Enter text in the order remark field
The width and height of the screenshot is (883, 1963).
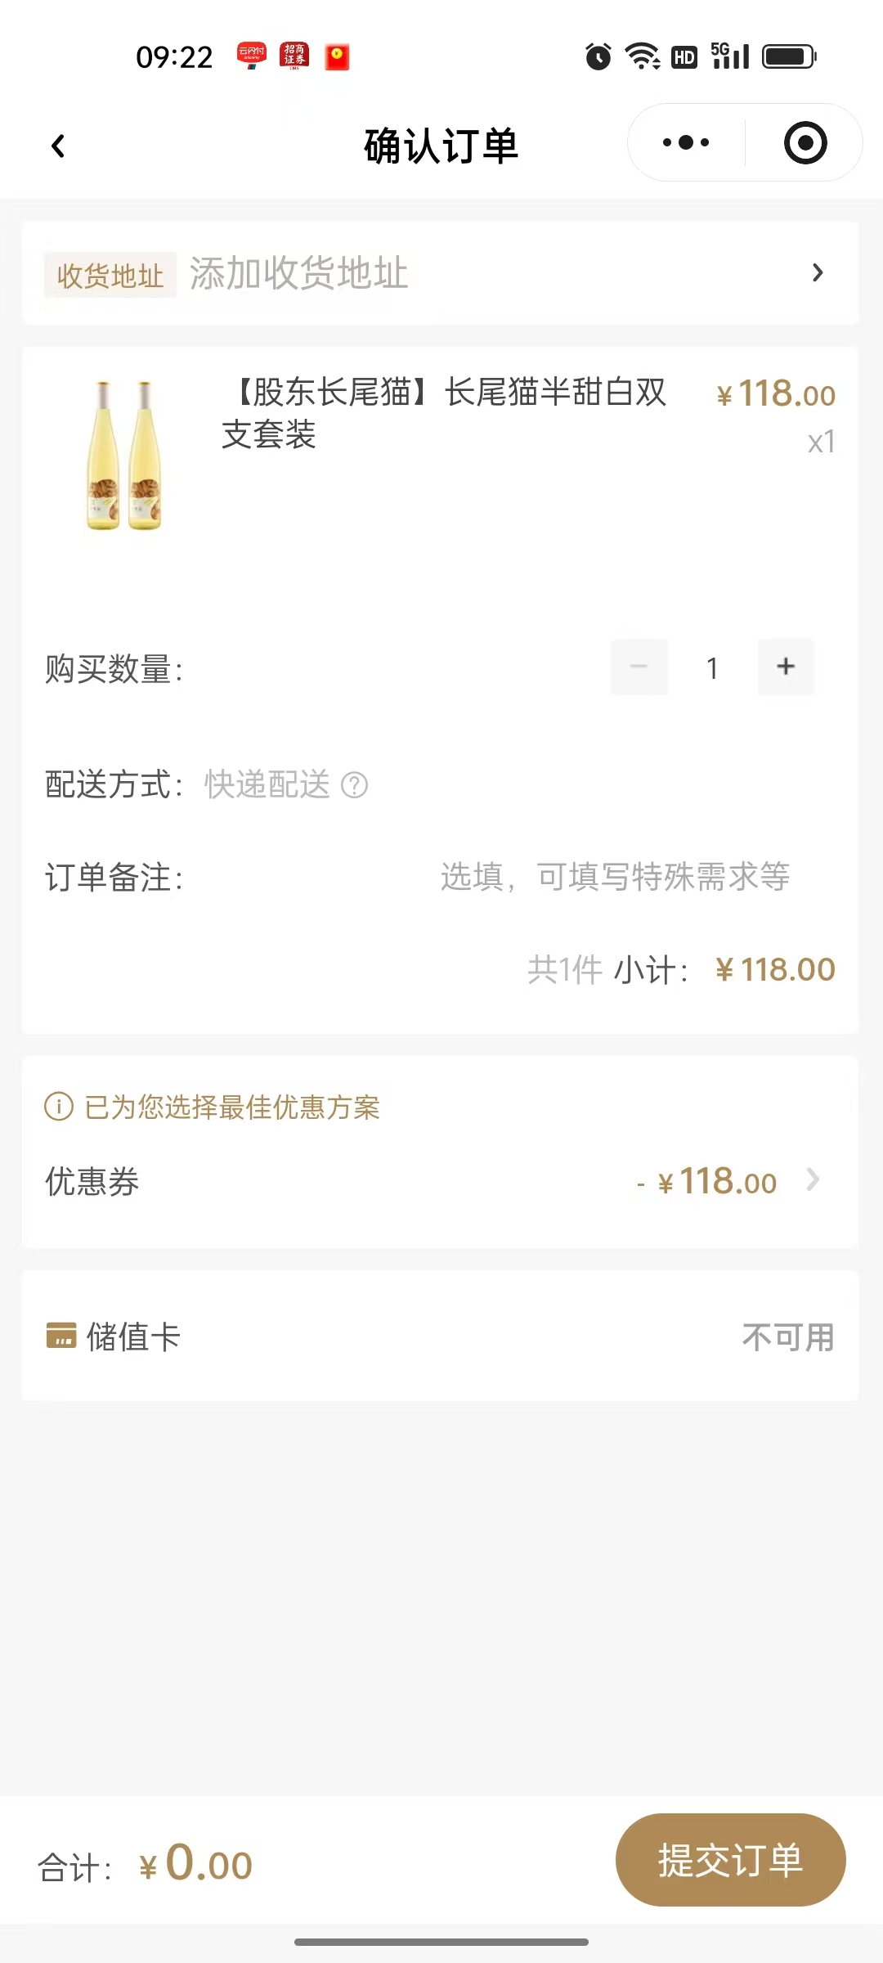point(615,877)
